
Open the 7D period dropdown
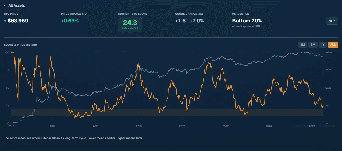332,21
